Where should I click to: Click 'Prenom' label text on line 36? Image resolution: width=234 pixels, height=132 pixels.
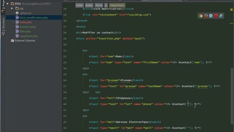[126, 80]
